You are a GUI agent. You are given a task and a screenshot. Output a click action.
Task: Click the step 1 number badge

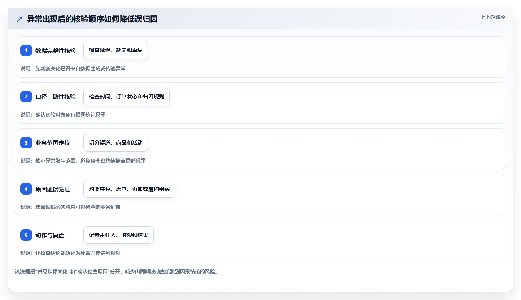[26, 50]
